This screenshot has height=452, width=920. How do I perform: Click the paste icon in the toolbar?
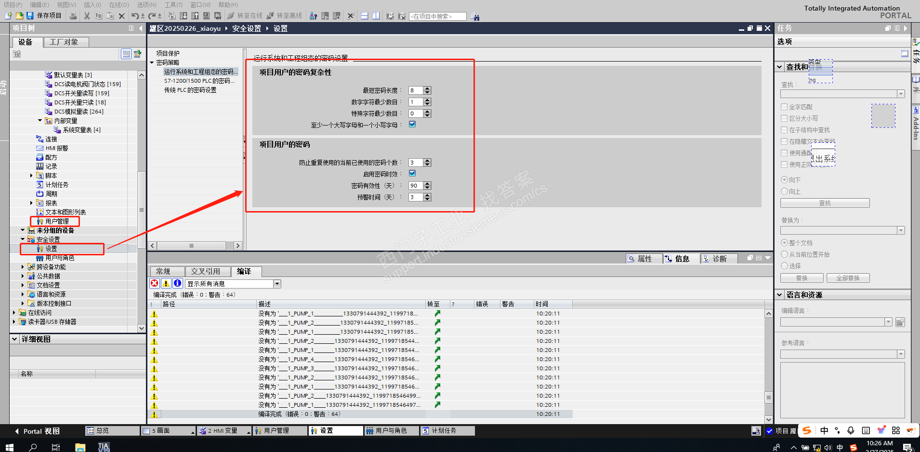(110, 16)
